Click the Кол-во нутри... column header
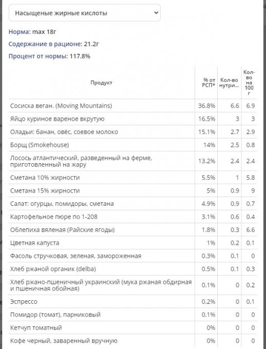The image size is (266, 349). pos(229,83)
